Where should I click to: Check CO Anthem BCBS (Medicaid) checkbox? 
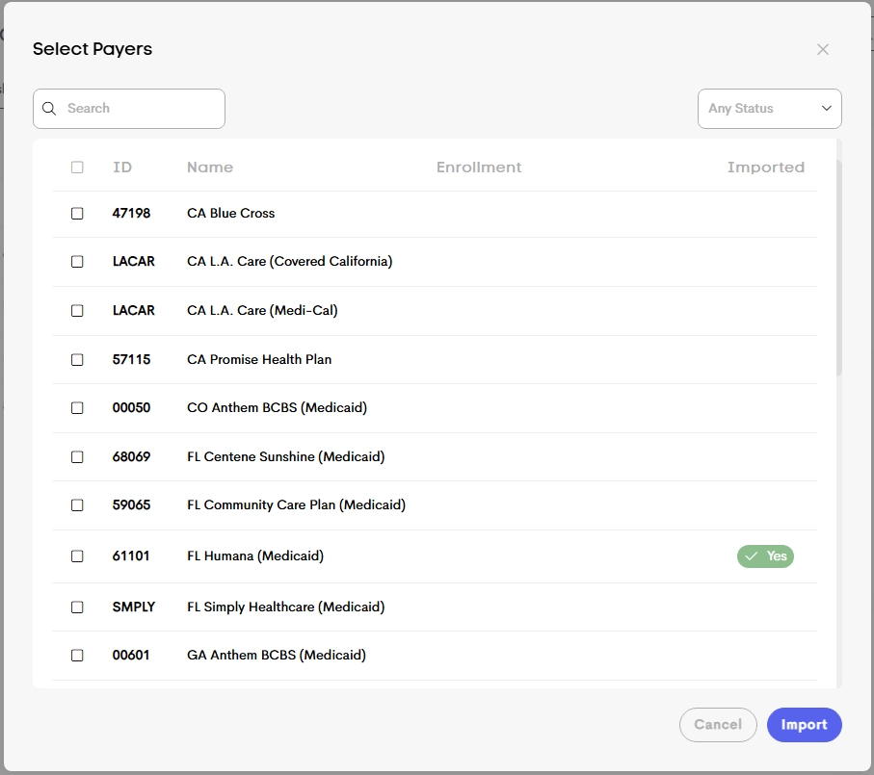[x=77, y=408]
